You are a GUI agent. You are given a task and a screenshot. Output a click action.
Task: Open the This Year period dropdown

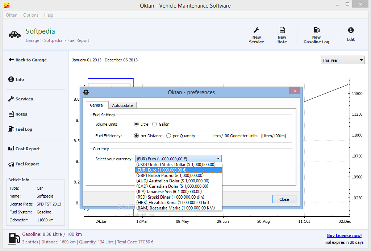pos(343,60)
